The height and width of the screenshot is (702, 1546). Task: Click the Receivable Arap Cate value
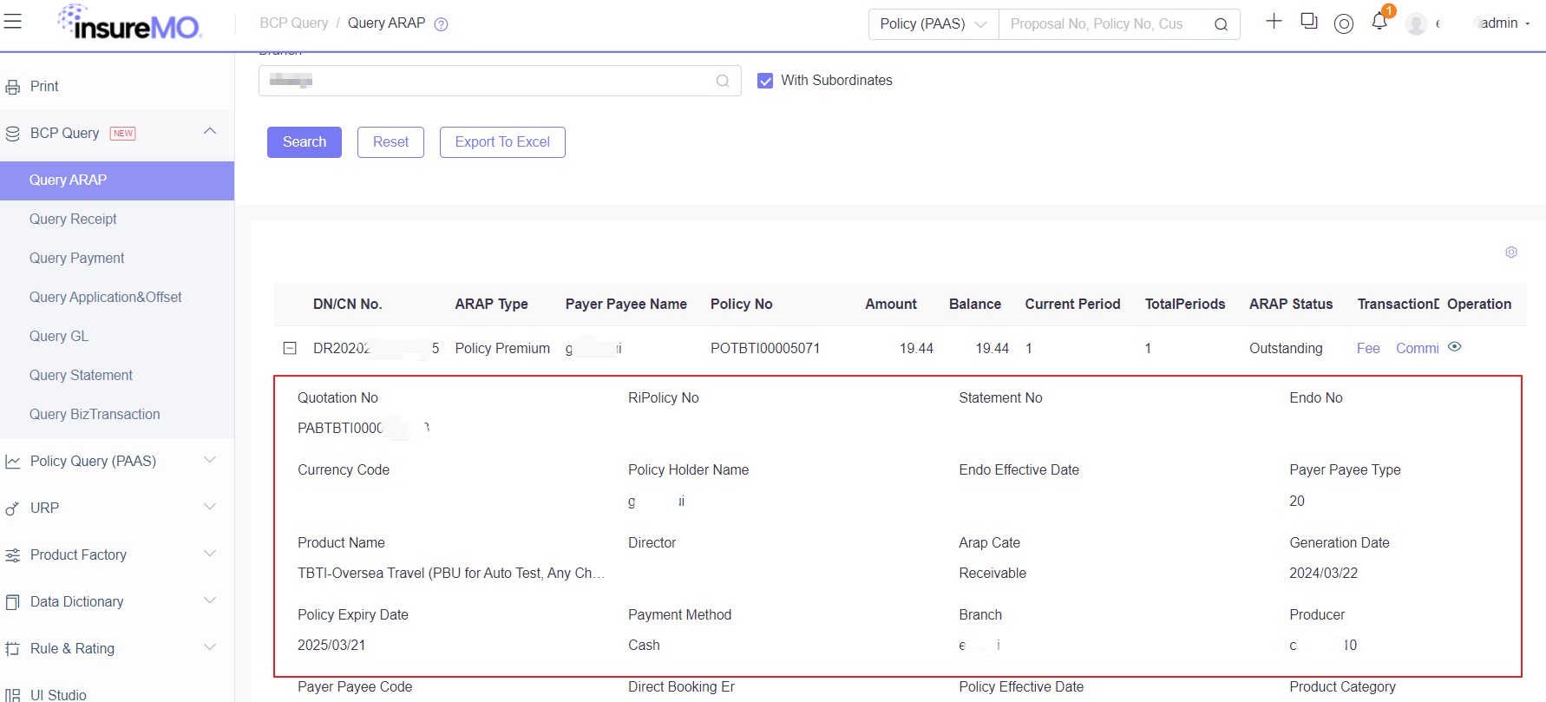992,574
